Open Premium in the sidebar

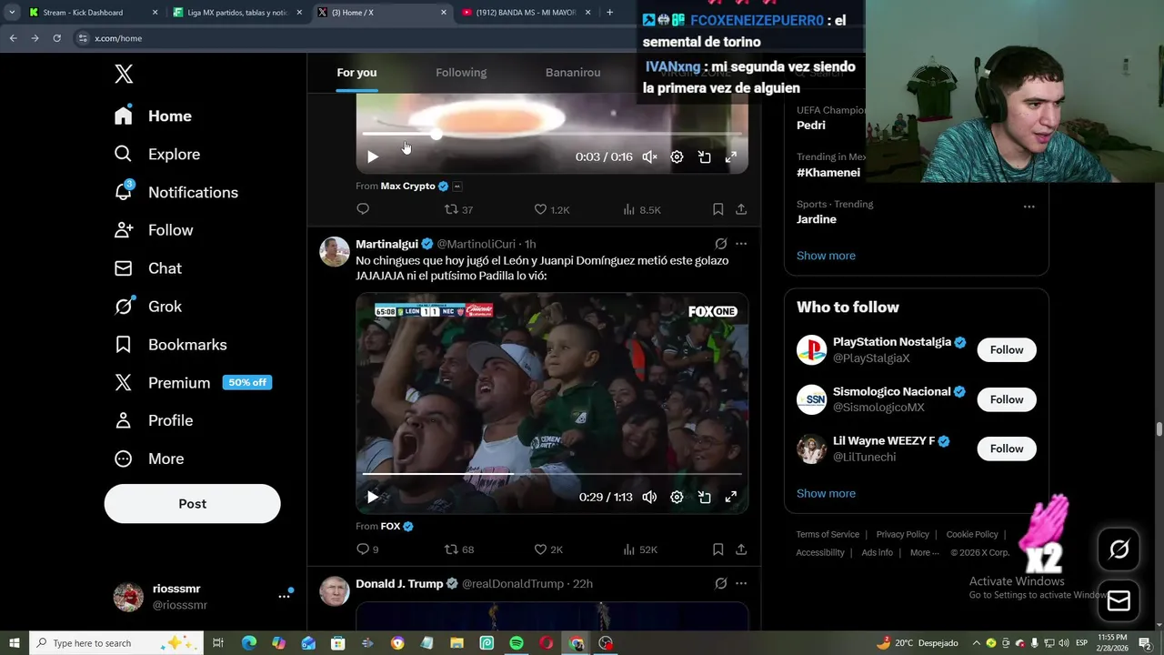coord(193,383)
